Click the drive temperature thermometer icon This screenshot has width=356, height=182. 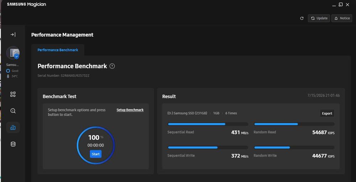[x=8, y=76]
